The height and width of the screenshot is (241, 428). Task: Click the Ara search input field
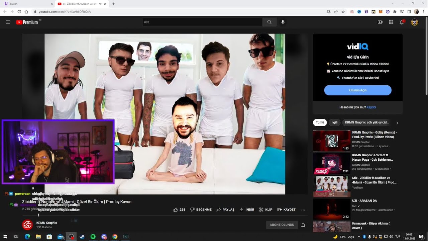pyautogui.click(x=202, y=22)
